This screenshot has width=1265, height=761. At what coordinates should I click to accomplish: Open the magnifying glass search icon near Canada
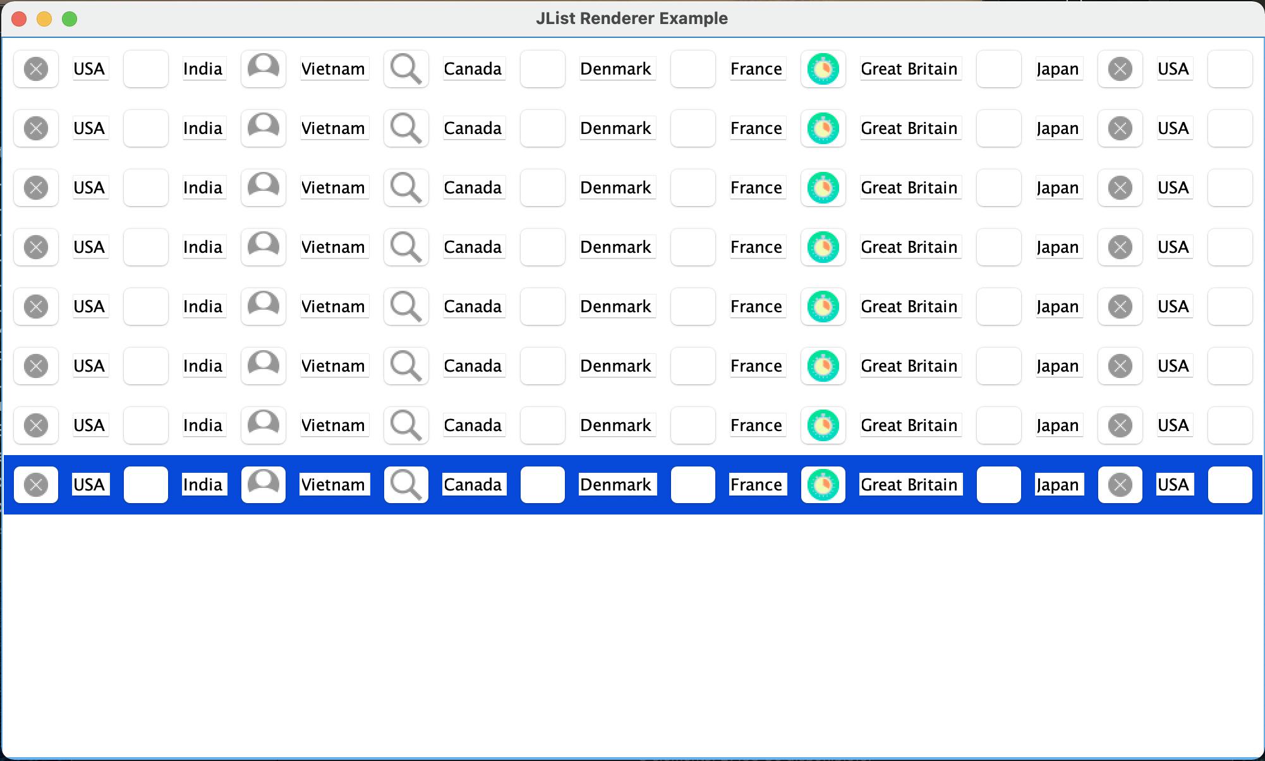point(406,68)
